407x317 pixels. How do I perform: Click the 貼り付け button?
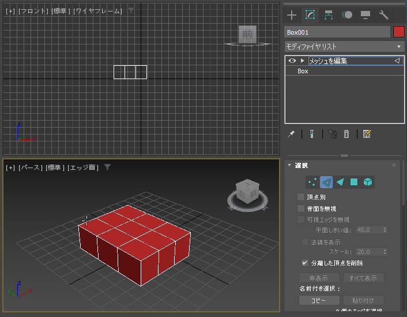pyautogui.click(x=363, y=300)
